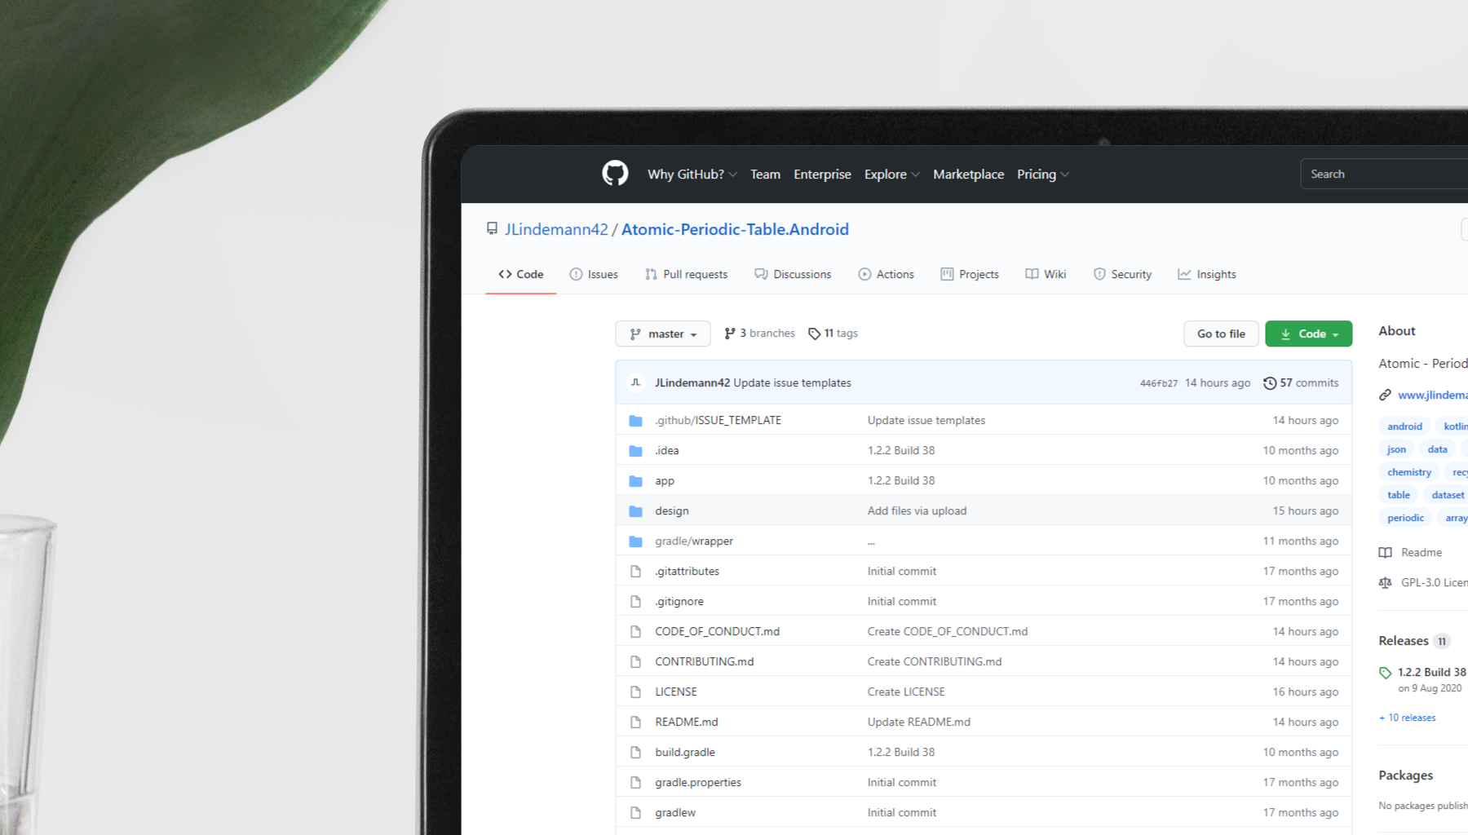Click Marketplace in the top navigation
Viewport: 1468px width, 835px height.
(x=968, y=175)
